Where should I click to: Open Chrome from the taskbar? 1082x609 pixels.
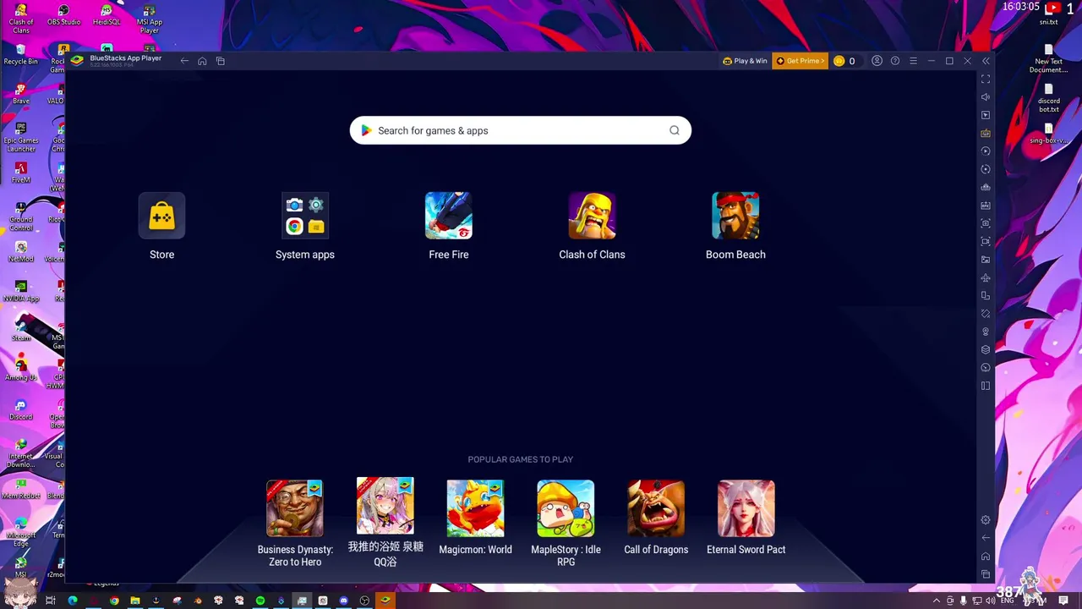point(114,601)
